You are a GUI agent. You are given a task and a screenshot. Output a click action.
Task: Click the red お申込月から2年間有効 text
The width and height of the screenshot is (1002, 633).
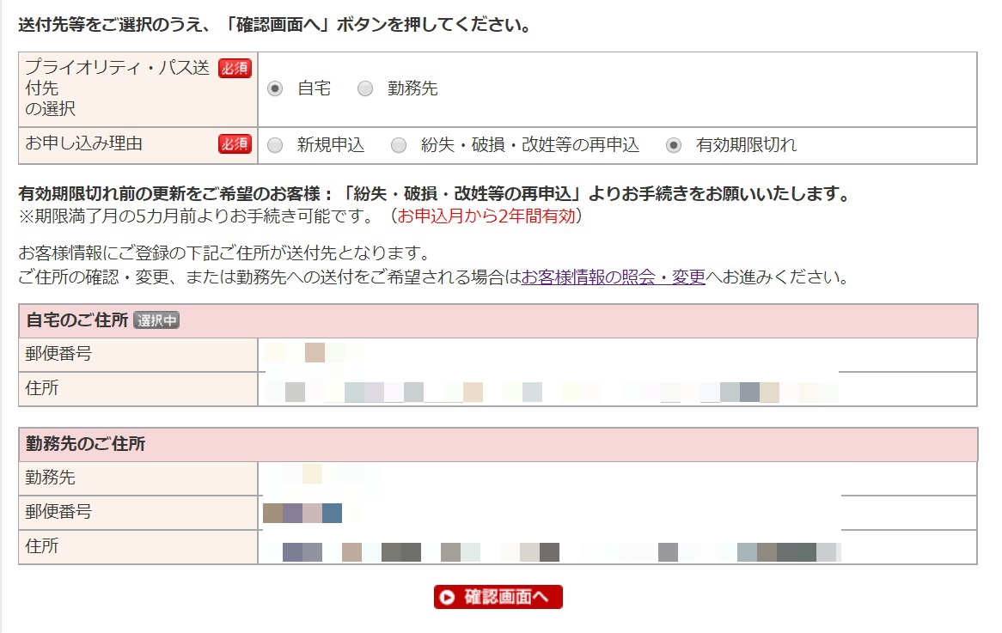tap(486, 216)
